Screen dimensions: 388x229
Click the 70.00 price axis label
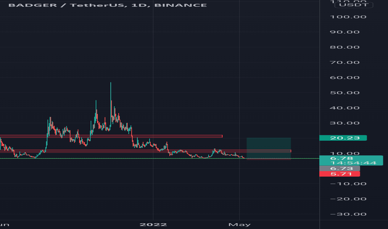pos(344,62)
